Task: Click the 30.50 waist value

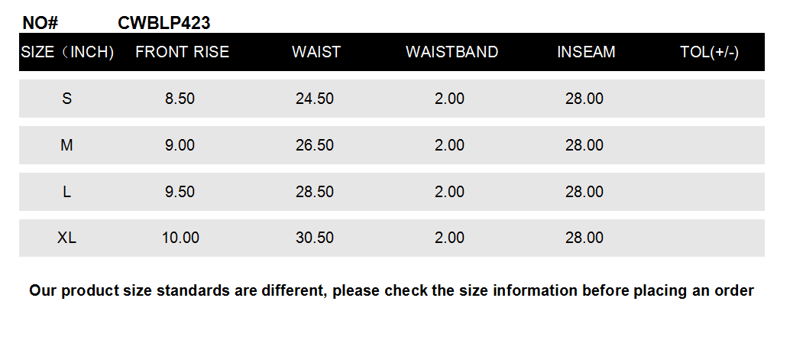Action: pos(315,238)
